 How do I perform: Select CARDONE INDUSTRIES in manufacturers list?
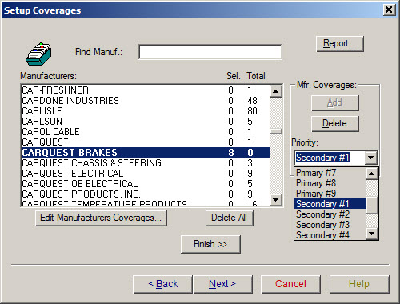tap(146, 101)
